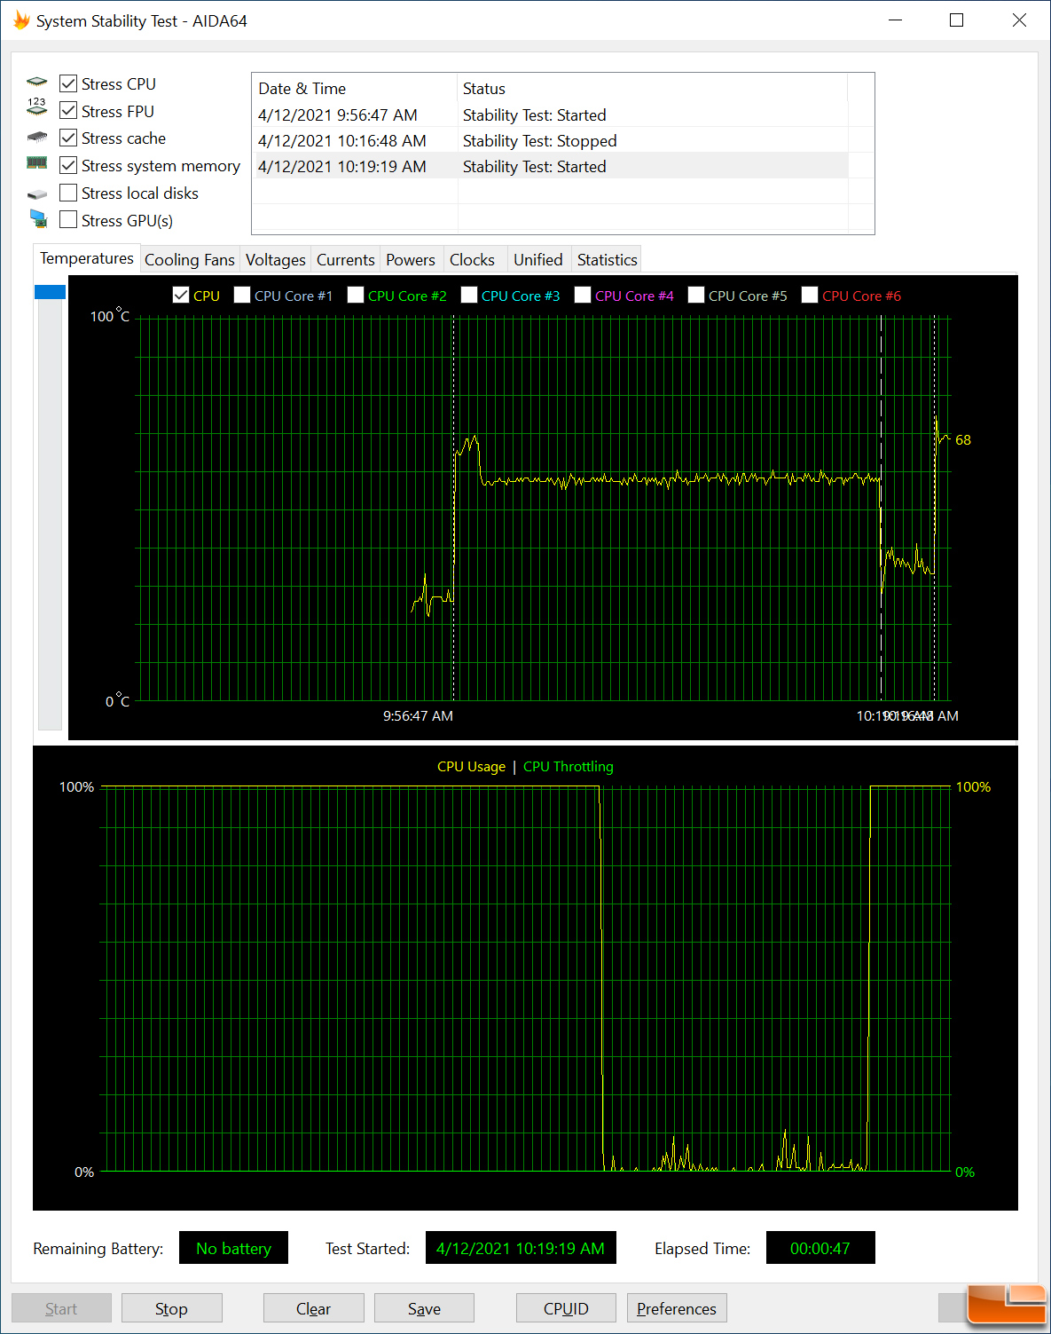
Task: Click the greyed-out Start button
Action: click(x=61, y=1308)
